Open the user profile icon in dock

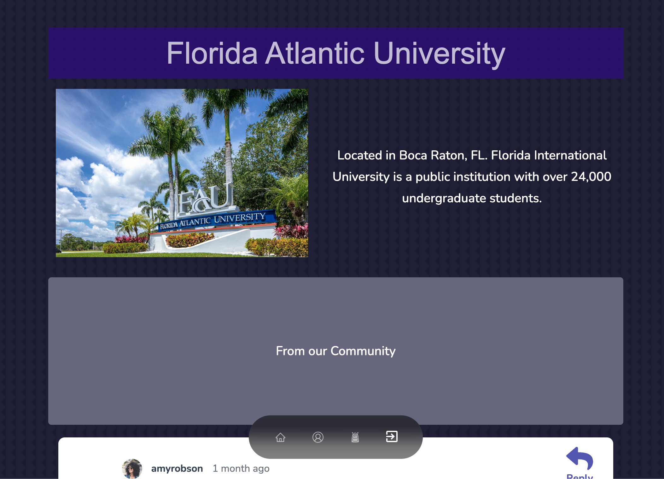[318, 437]
